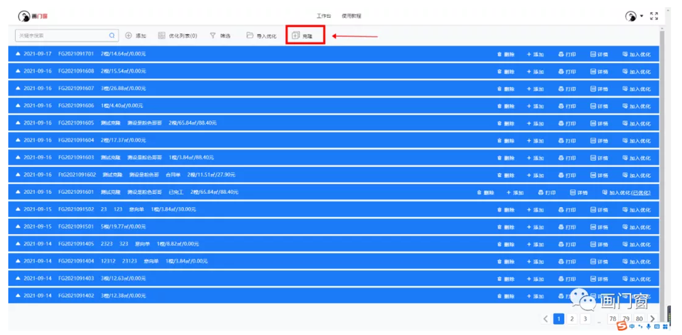Focus the keyword search input field
This screenshot has height=335, width=682.
[x=61, y=35]
